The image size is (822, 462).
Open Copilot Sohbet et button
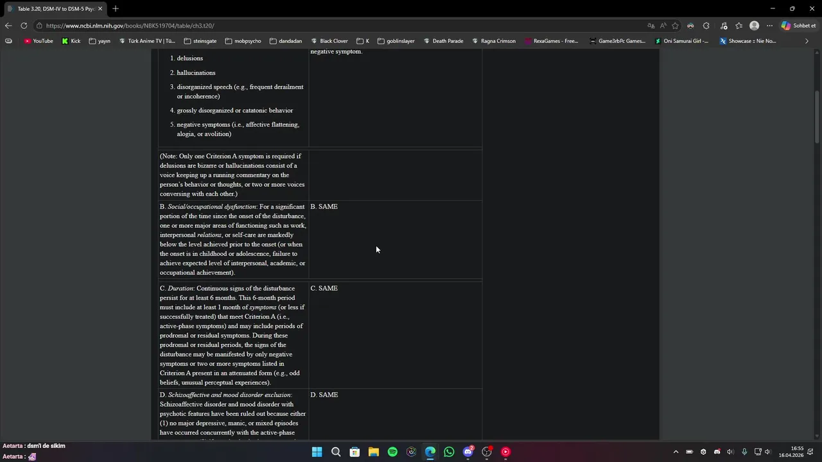coord(799,26)
